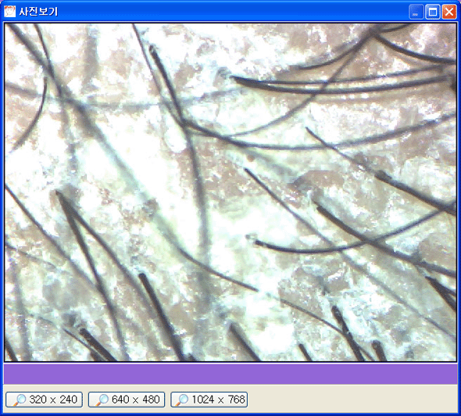Click the 사진보기 app icon in title bar
Screen dimensions: 461x416
9,12
